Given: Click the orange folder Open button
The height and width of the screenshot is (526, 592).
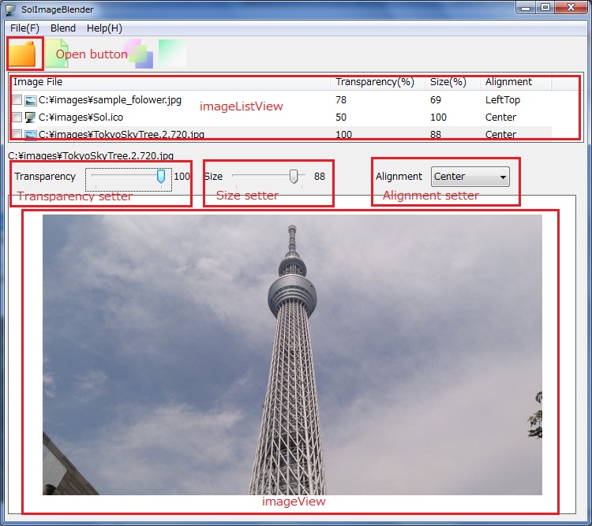Looking at the screenshot, I should [22, 54].
